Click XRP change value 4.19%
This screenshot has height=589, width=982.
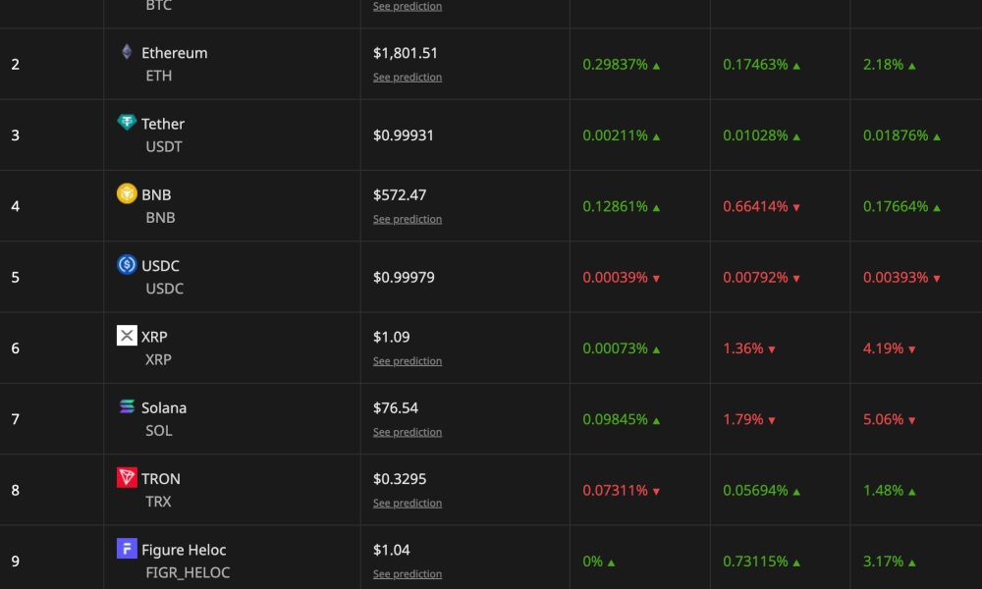pyautogui.click(x=883, y=348)
